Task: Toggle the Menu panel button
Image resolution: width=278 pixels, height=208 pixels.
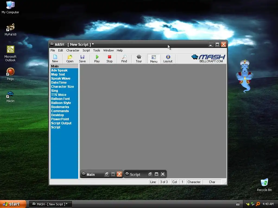Action: point(154,59)
